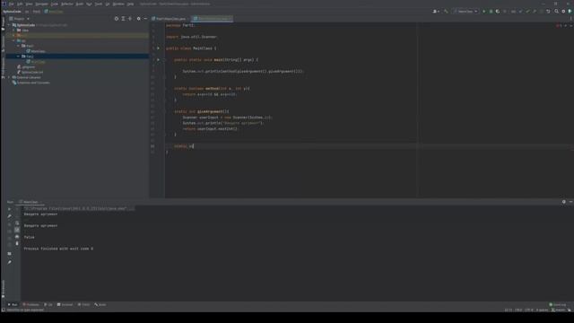The height and width of the screenshot is (323, 574).
Task: Open the Code menu
Action: 54,4
